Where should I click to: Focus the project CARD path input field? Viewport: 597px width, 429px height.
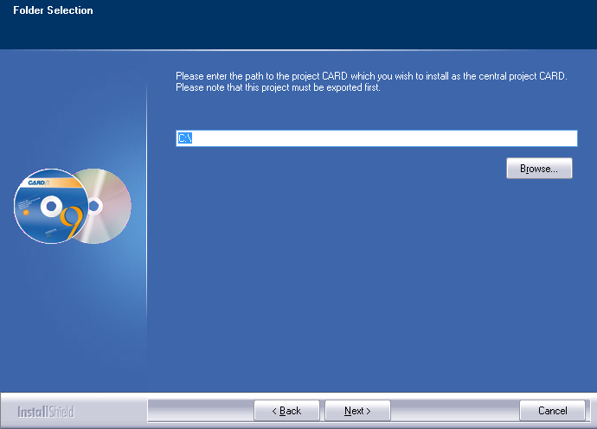click(x=381, y=138)
